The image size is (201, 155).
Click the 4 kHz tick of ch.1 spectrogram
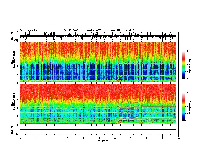point(18,66)
